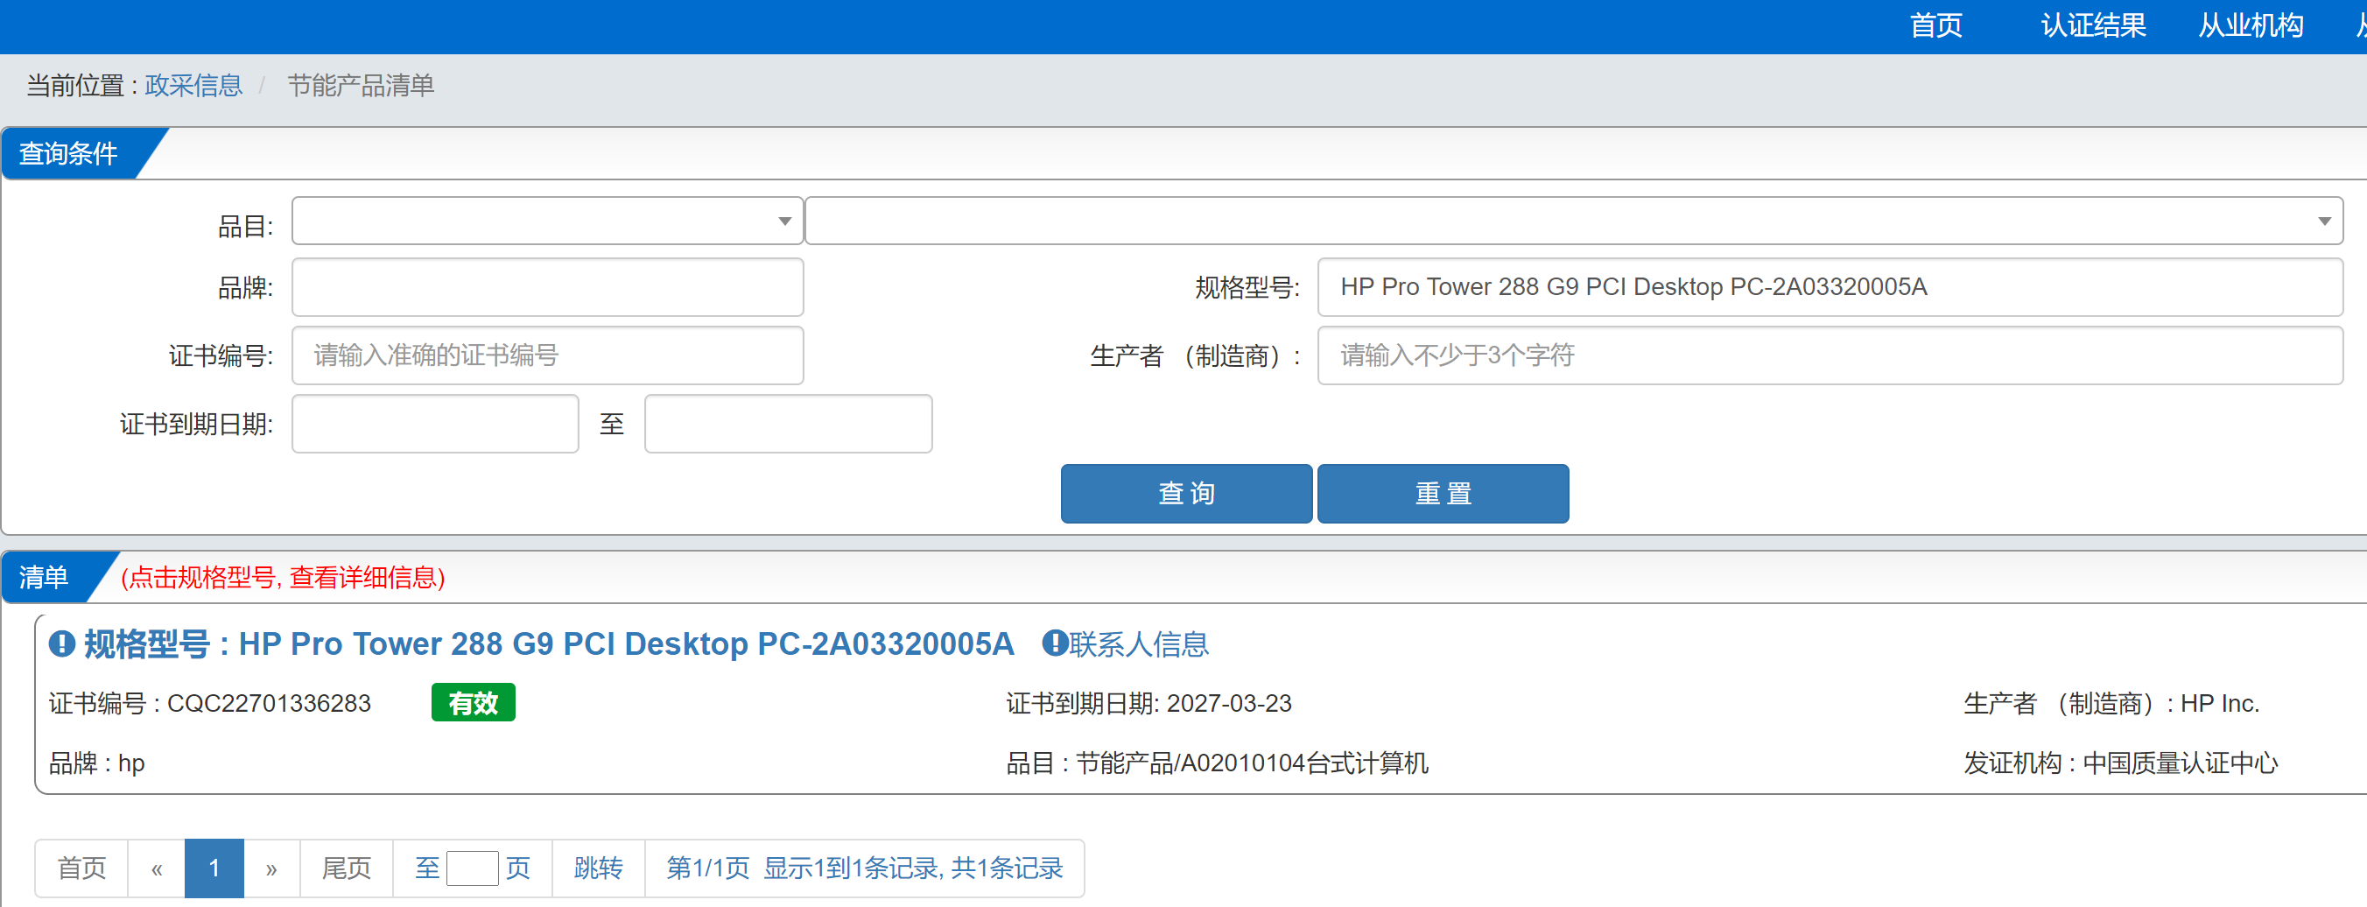Click the 证书到期日期 end date field
Viewport: 2367px width, 907px height.
[x=789, y=424]
